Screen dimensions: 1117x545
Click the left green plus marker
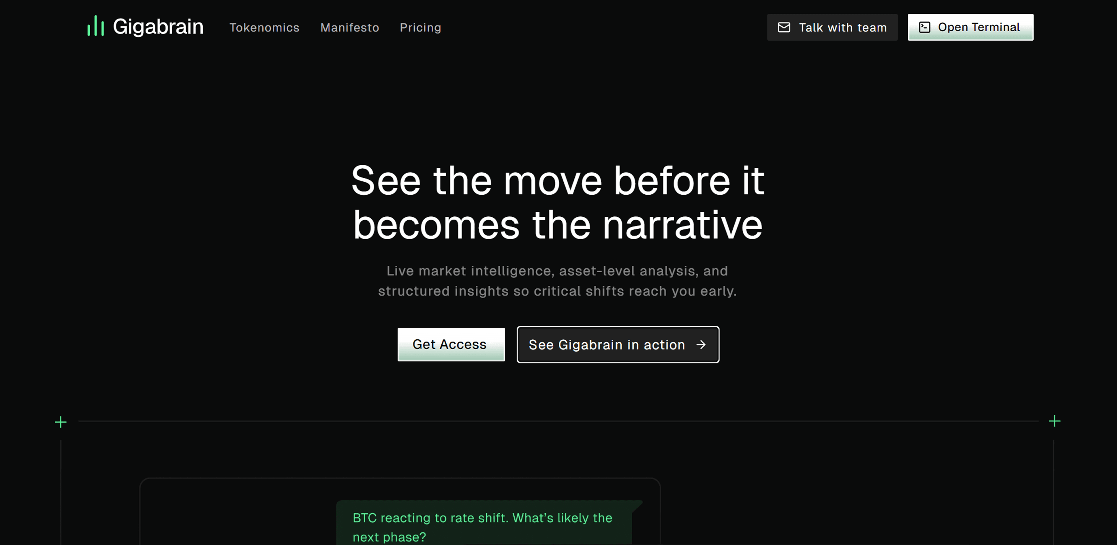[x=61, y=422]
